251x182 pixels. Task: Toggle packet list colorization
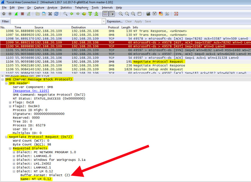tap(105, 14)
